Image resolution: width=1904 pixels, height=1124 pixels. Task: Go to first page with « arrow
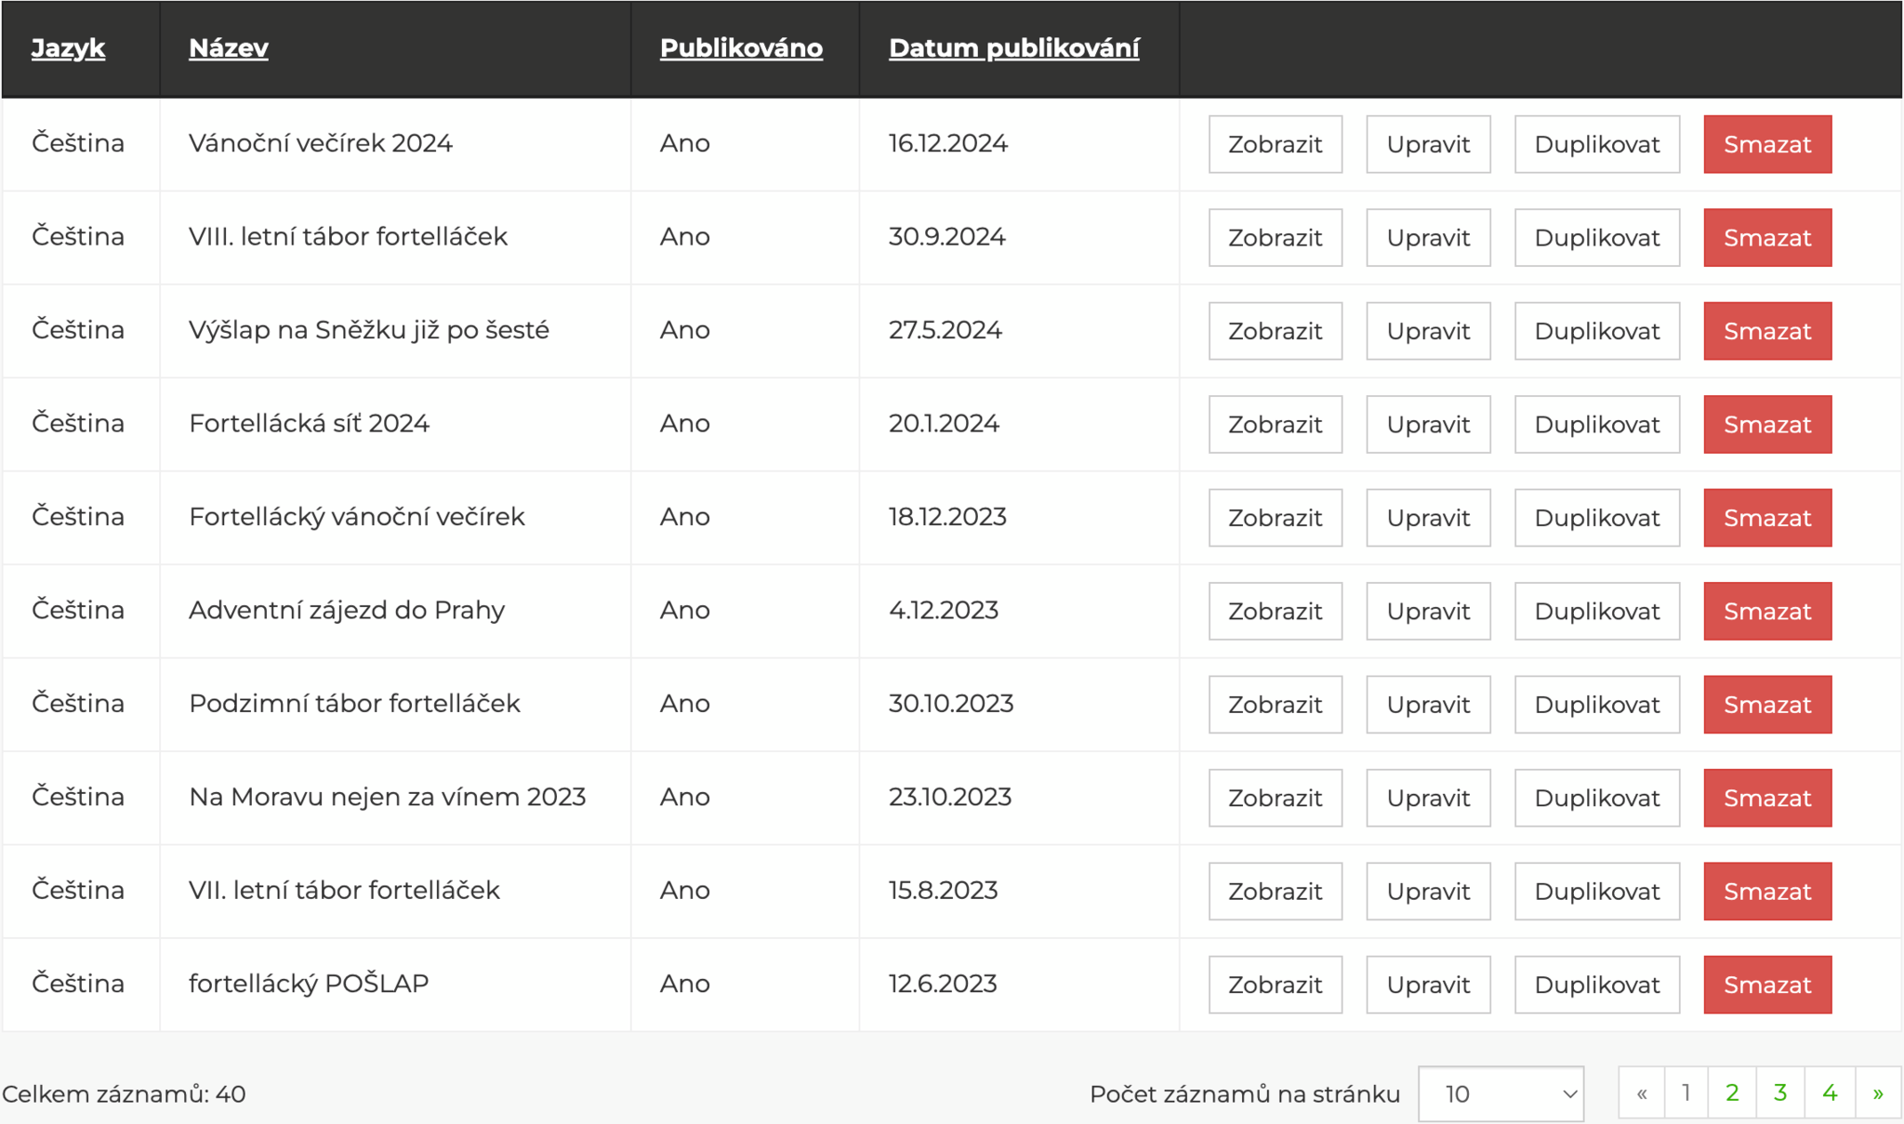(1642, 1092)
